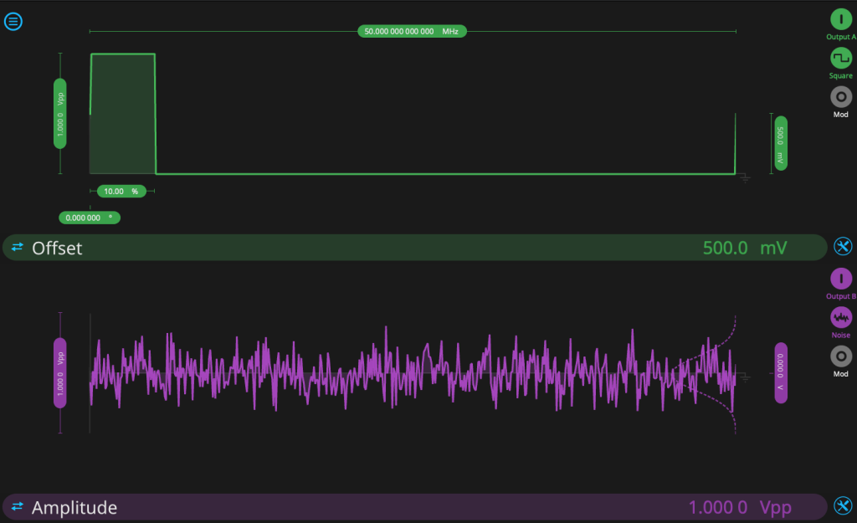
Task: Edit the 10.00 % duty cycle
Action: (x=121, y=191)
